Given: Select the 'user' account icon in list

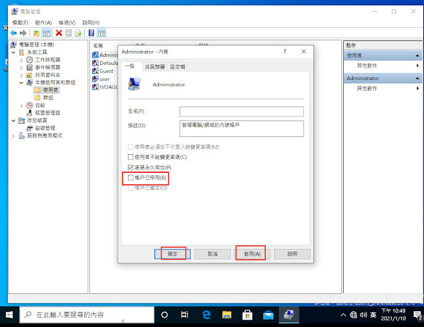Looking at the screenshot, I should (x=95, y=79).
